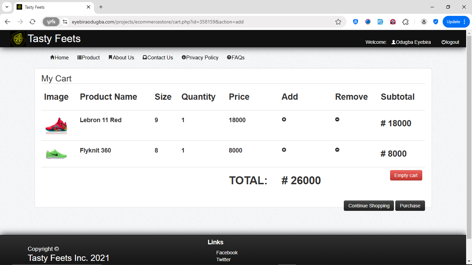Log out using the logout link
This screenshot has width=472, height=265.
451,42
